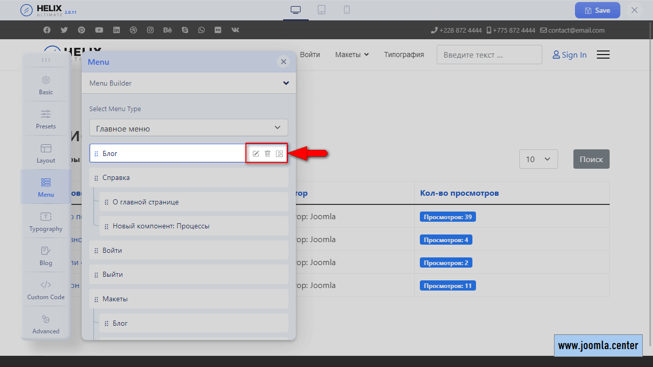Switch to tablet device preview
This screenshot has height=367, width=653.
321,10
